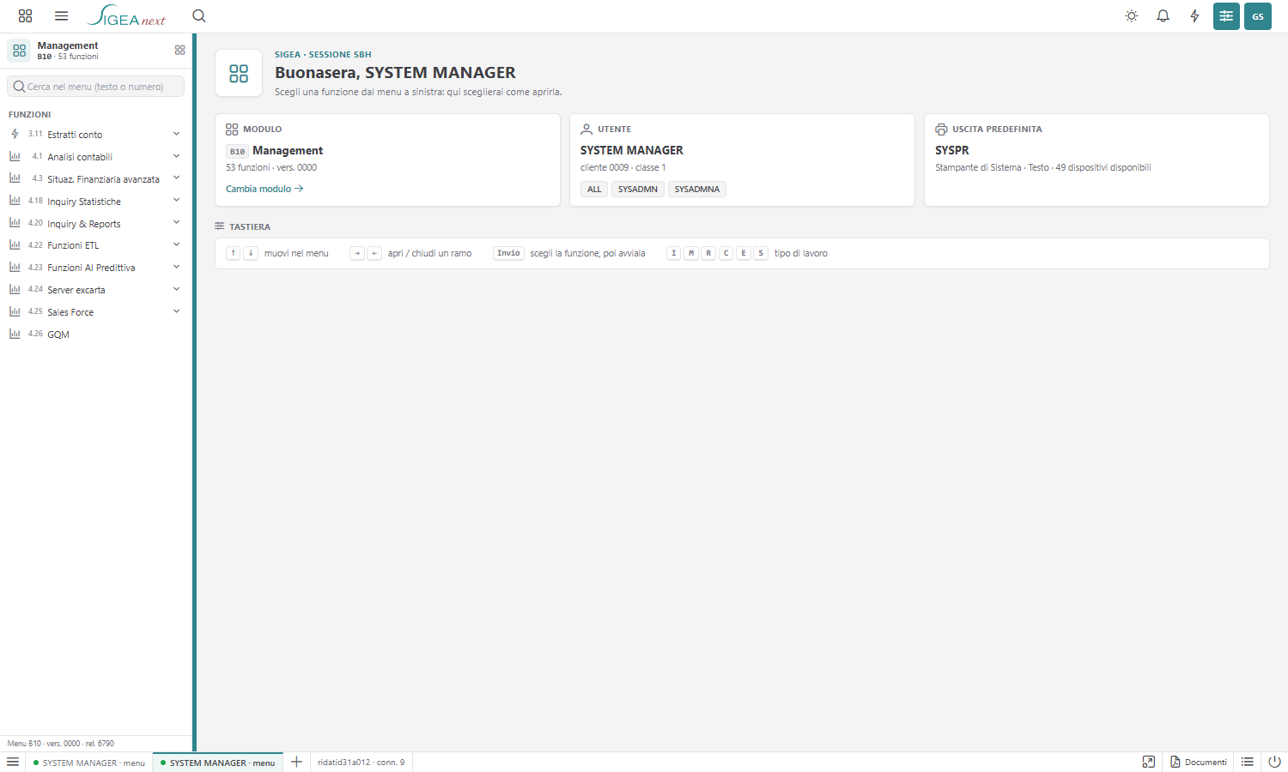Screen dimensions: 1288x772
Task: Switch the light/dark theme sun icon
Action: click(1132, 16)
